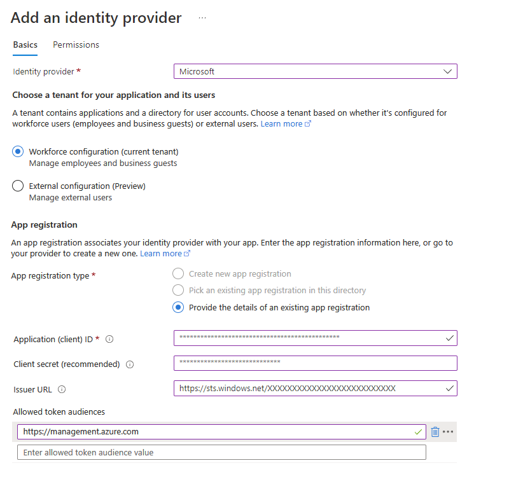This screenshot has height=477, width=509.
Task: Click the info icon beside Issuer URL
Action: click(x=62, y=389)
